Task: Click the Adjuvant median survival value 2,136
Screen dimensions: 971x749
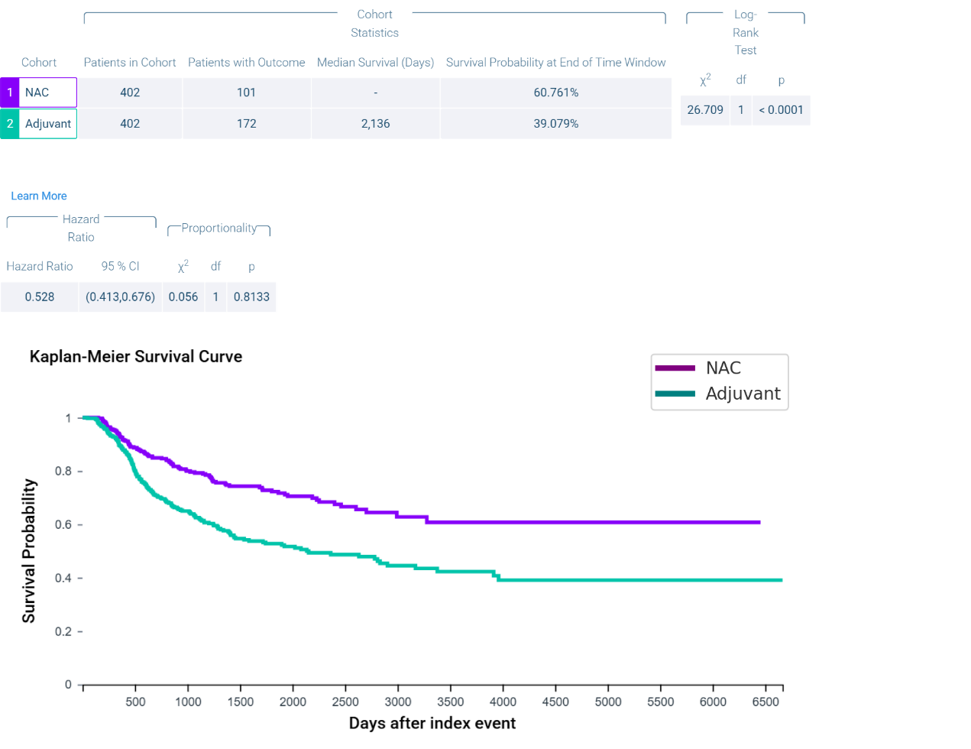Action: pyautogui.click(x=375, y=124)
